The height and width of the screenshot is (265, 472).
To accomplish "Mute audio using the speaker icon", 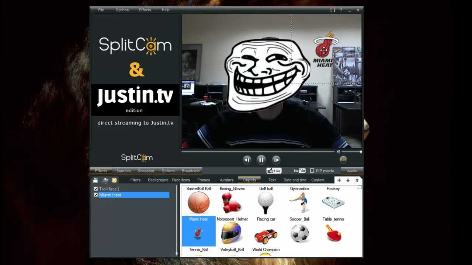I will click(338, 152).
